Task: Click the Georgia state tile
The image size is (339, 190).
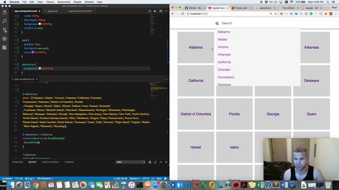Action: tap(273, 114)
